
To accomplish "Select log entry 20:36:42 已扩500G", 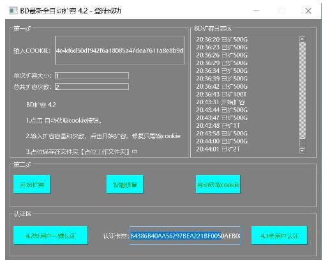I will coord(221,86).
